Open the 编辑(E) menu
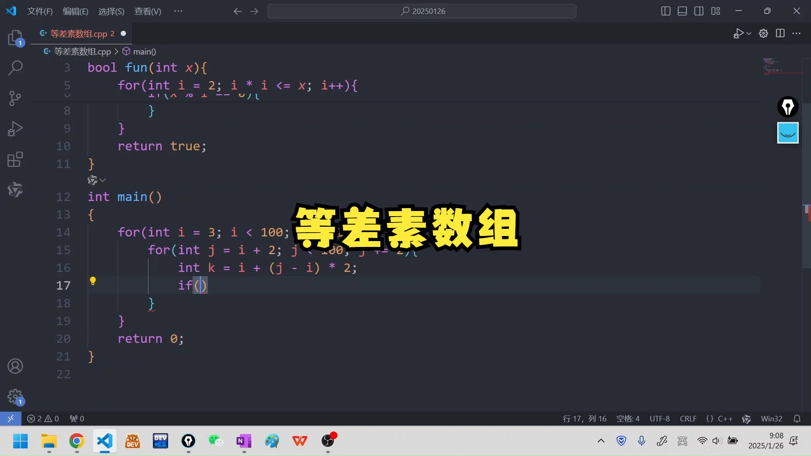This screenshot has width=811, height=456. [76, 11]
